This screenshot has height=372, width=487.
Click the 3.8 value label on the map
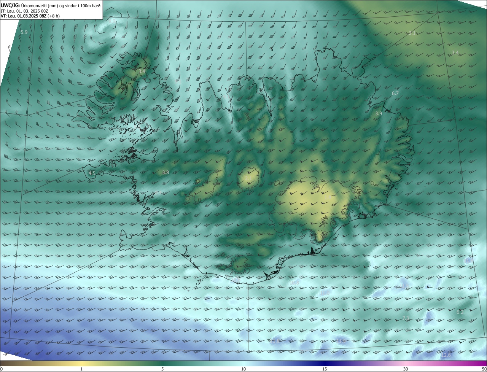pos(166,173)
